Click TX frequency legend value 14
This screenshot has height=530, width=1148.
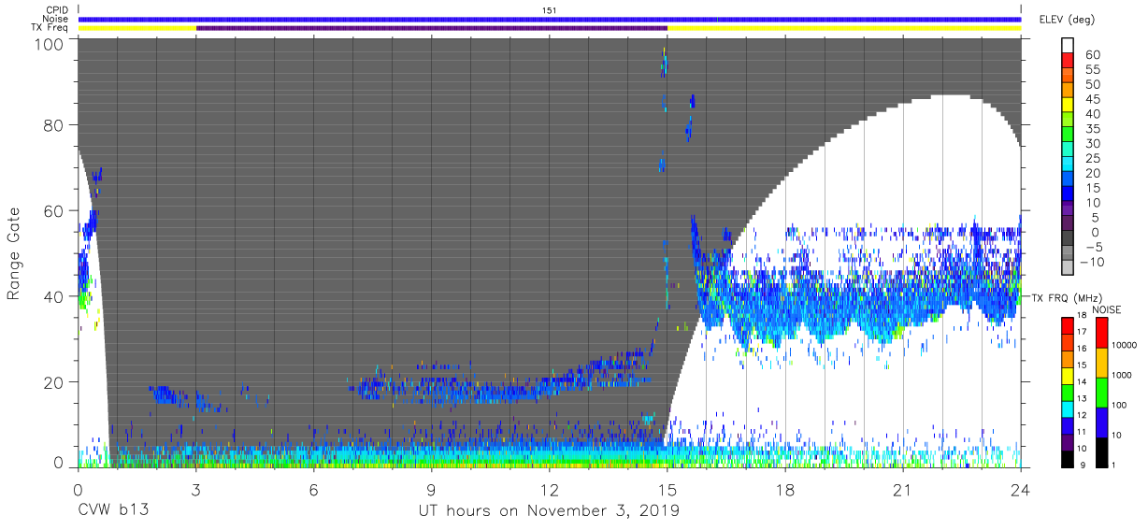tap(1082, 382)
